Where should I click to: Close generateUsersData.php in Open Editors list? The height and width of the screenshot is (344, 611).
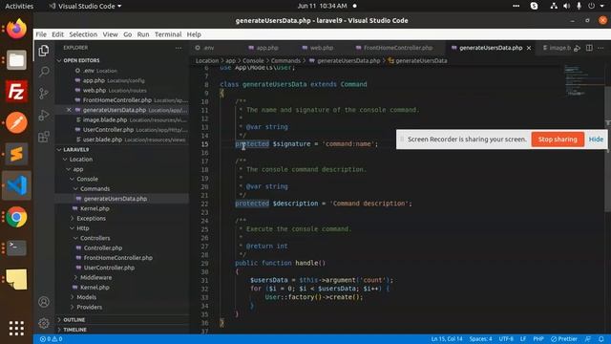click(x=69, y=110)
